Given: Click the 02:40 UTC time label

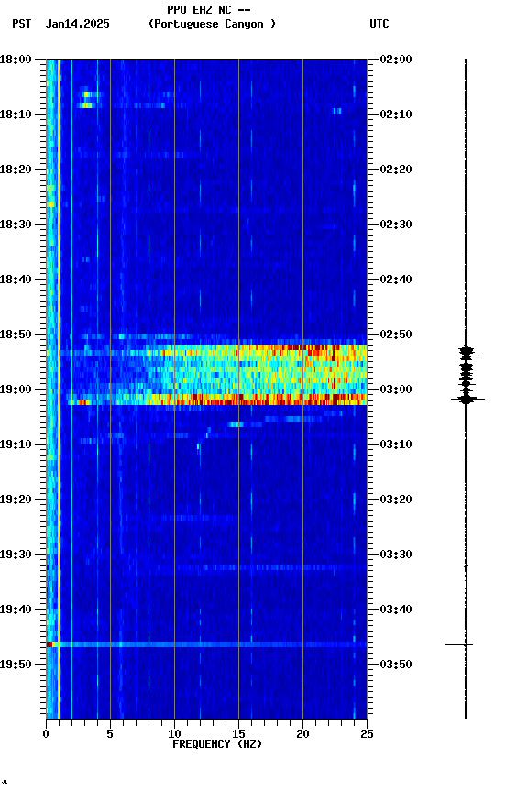Looking at the screenshot, I should (396, 280).
